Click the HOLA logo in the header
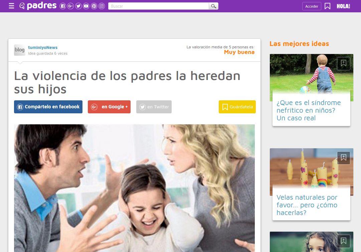Screen dimensions: 361x252 pyautogui.click(x=343, y=6)
